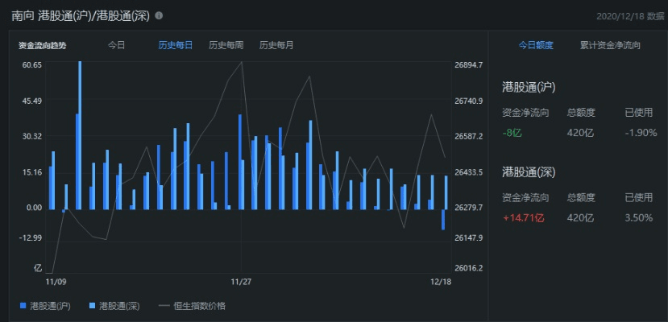The width and height of the screenshot is (668, 322).
Task: Click the 11/09 date axis label
Action: pyautogui.click(x=56, y=282)
